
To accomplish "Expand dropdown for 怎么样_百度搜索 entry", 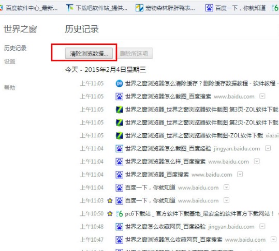I will pos(257,161).
